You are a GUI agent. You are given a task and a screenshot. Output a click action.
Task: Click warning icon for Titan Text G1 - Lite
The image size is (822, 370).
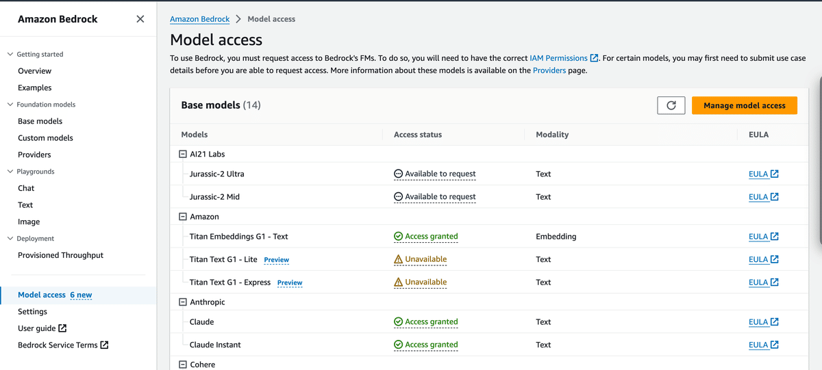click(398, 260)
